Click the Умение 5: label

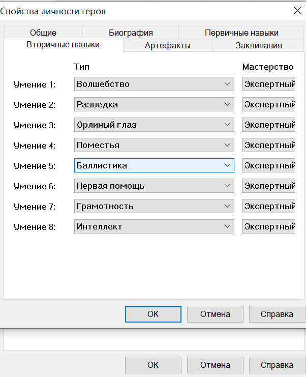tap(35, 166)
